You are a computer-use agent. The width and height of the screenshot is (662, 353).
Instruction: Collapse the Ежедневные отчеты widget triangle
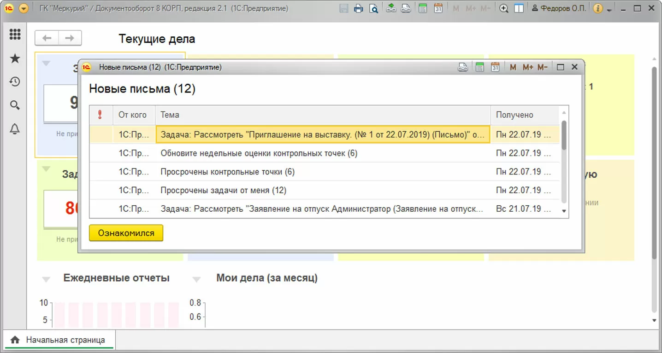46,279
